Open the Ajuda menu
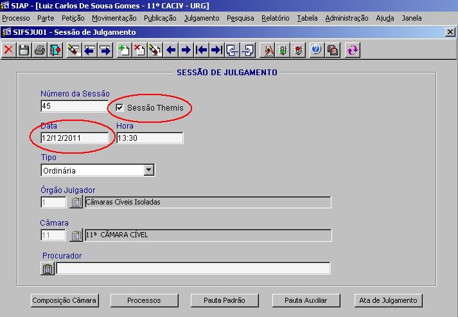458x317 pixels. click(385, 18)
